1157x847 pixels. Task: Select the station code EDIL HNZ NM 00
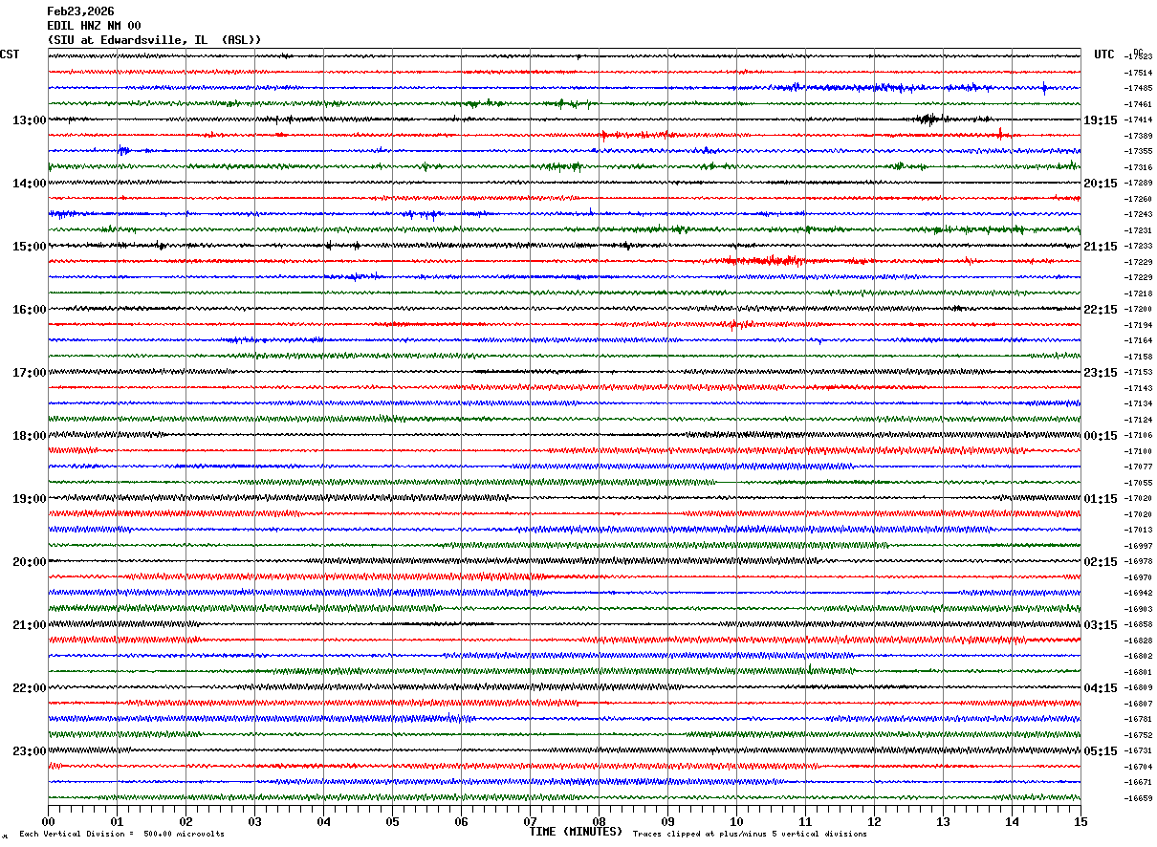click(x=94, y=26)
